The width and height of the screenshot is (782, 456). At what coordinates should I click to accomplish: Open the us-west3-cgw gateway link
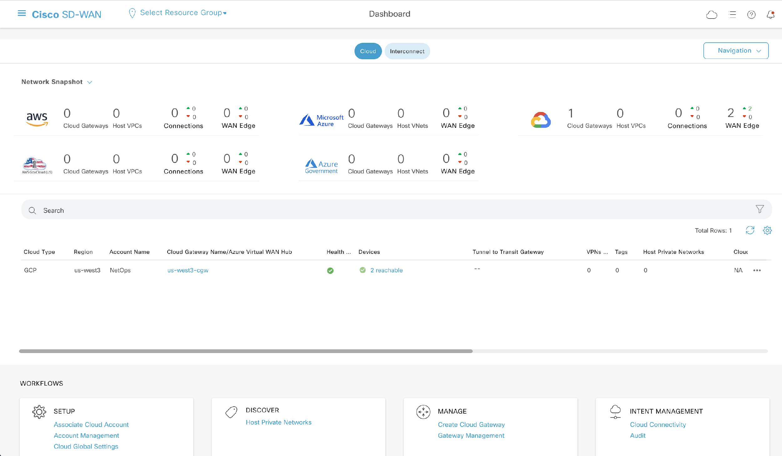188,270
